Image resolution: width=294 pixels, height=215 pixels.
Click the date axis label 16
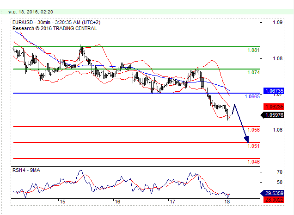click(x=117, y=202)
